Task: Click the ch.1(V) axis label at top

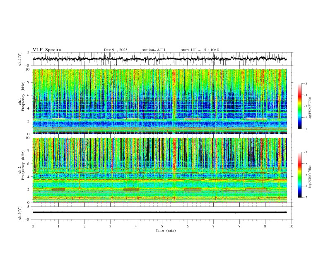Action: (20, 59)
